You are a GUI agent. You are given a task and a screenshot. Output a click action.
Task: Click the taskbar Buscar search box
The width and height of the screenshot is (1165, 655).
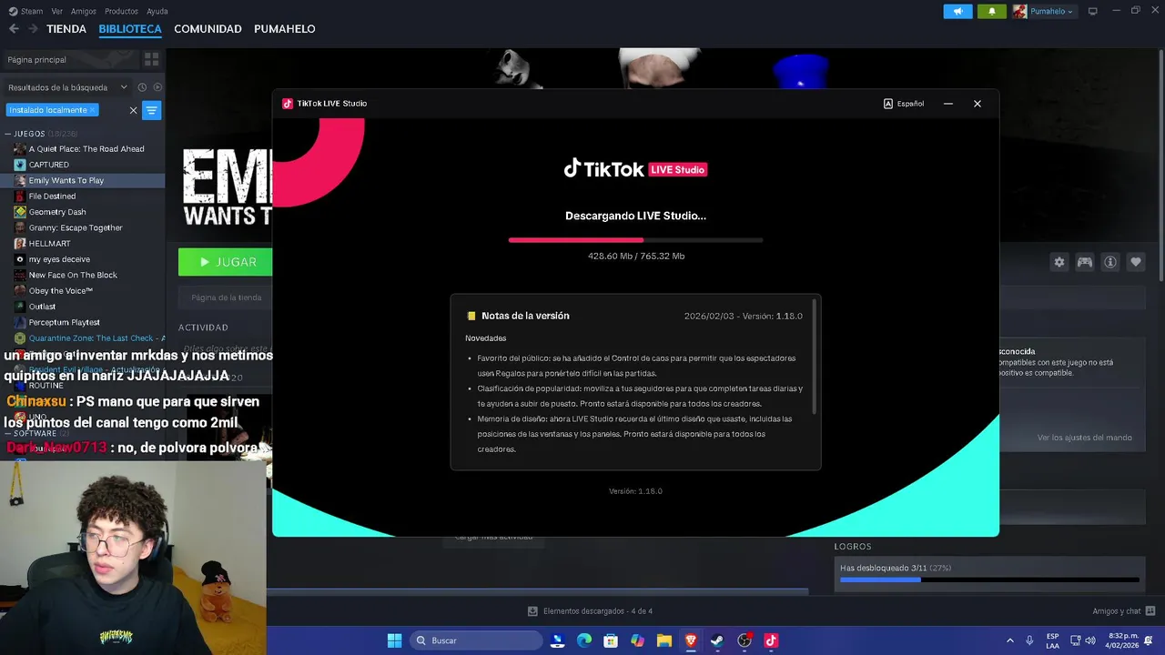(474, 640)
